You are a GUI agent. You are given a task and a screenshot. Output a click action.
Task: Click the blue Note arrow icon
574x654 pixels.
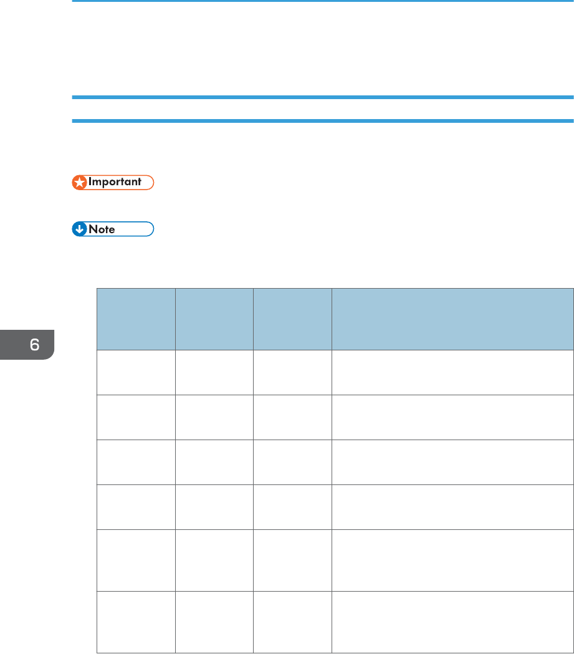point(79,229)
